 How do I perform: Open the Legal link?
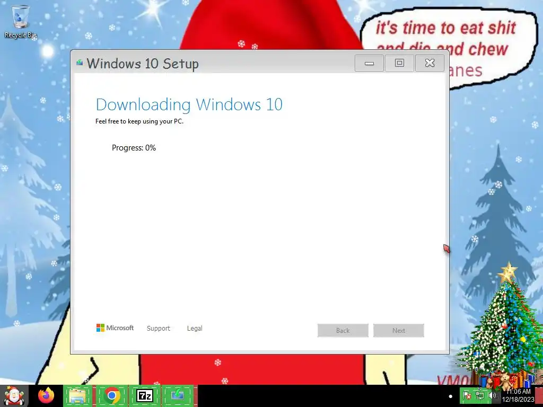point(195,328)
